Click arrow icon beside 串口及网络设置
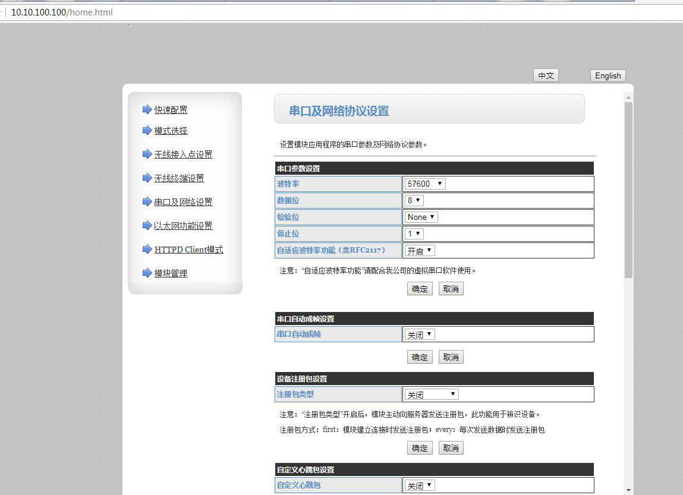 147,201
